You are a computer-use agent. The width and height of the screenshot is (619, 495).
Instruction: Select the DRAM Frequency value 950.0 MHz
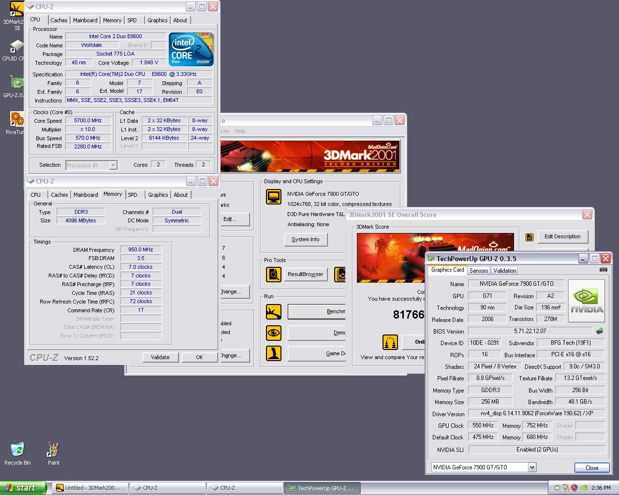point(141,250)
